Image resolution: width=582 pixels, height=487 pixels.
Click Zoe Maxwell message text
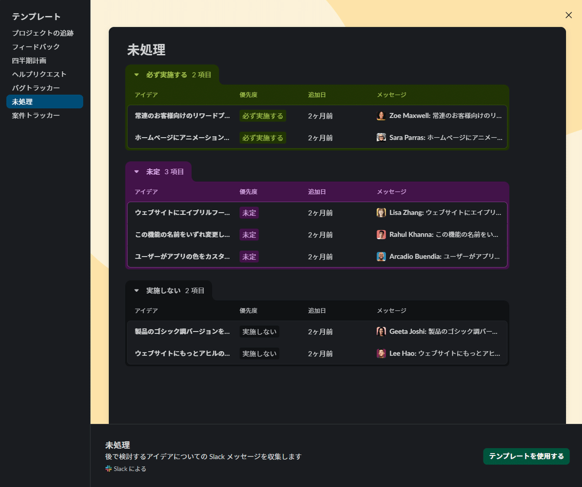pyautogui.click(x=446, y=116)
